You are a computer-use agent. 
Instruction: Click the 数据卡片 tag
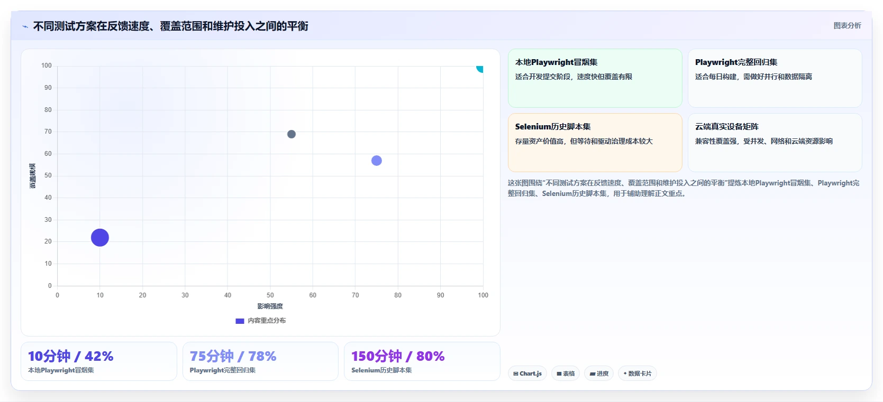pos(637,373)
